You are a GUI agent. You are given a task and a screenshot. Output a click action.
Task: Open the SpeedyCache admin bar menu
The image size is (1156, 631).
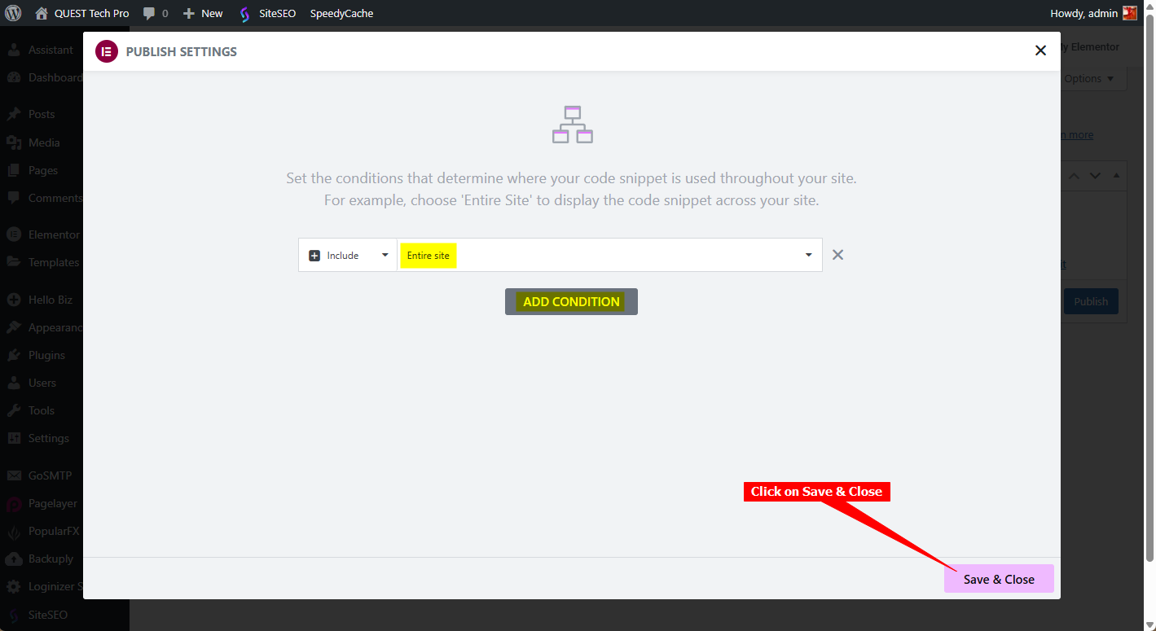click(341, 13)
